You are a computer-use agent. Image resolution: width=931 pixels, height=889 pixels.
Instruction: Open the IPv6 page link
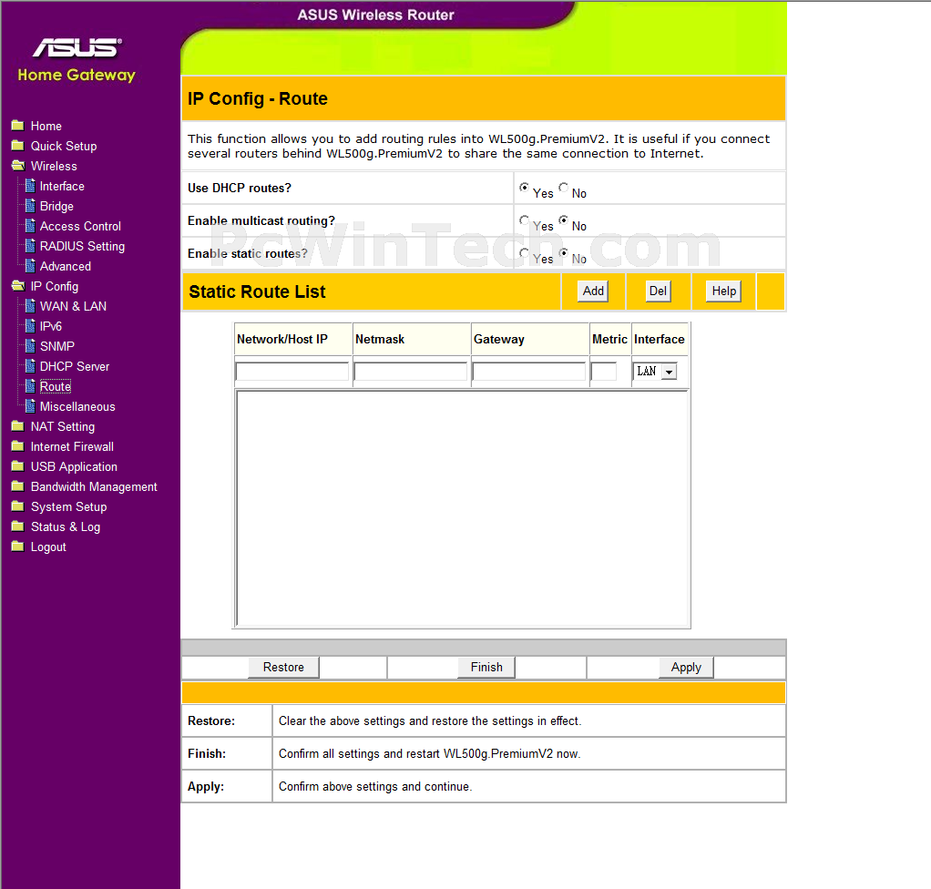point(50,327)
